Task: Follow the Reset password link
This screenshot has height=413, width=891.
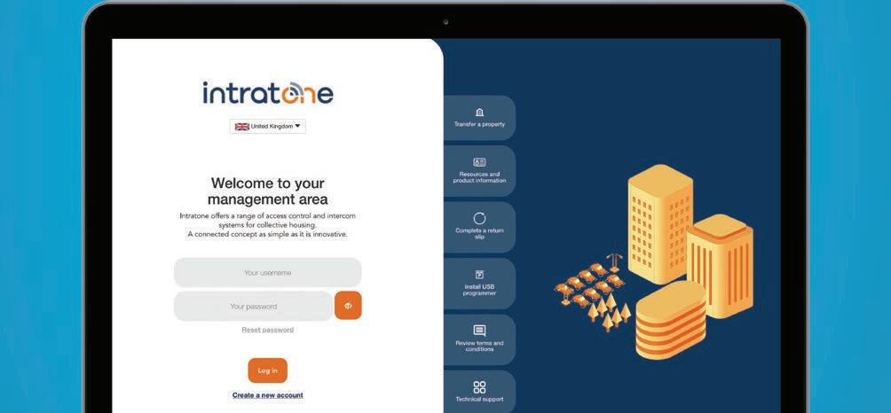Action: 268,330
